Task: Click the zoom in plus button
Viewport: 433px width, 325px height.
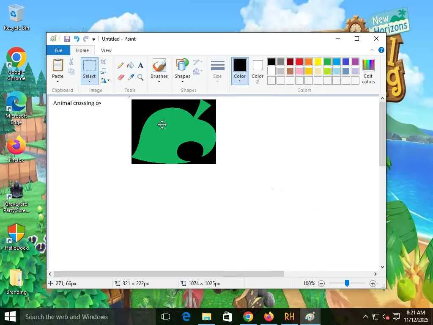Action: (373, 284)
